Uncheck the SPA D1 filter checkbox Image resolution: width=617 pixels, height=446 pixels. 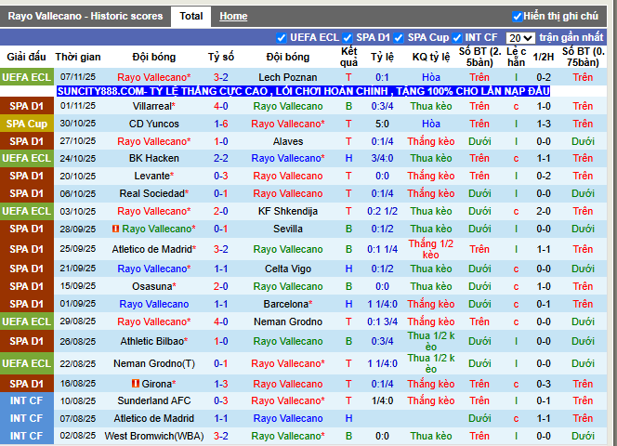pos(348,38)
